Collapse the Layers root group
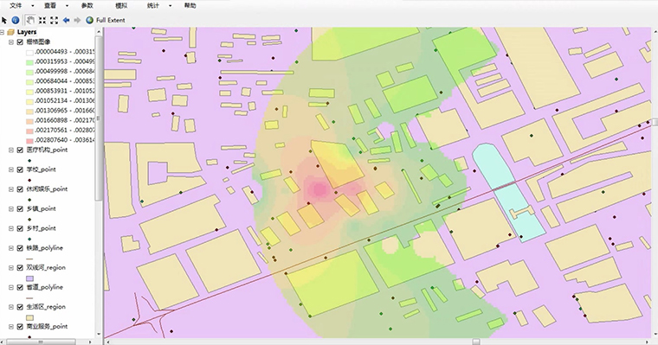Screen dimensions: 658x345 pos(2,32)
